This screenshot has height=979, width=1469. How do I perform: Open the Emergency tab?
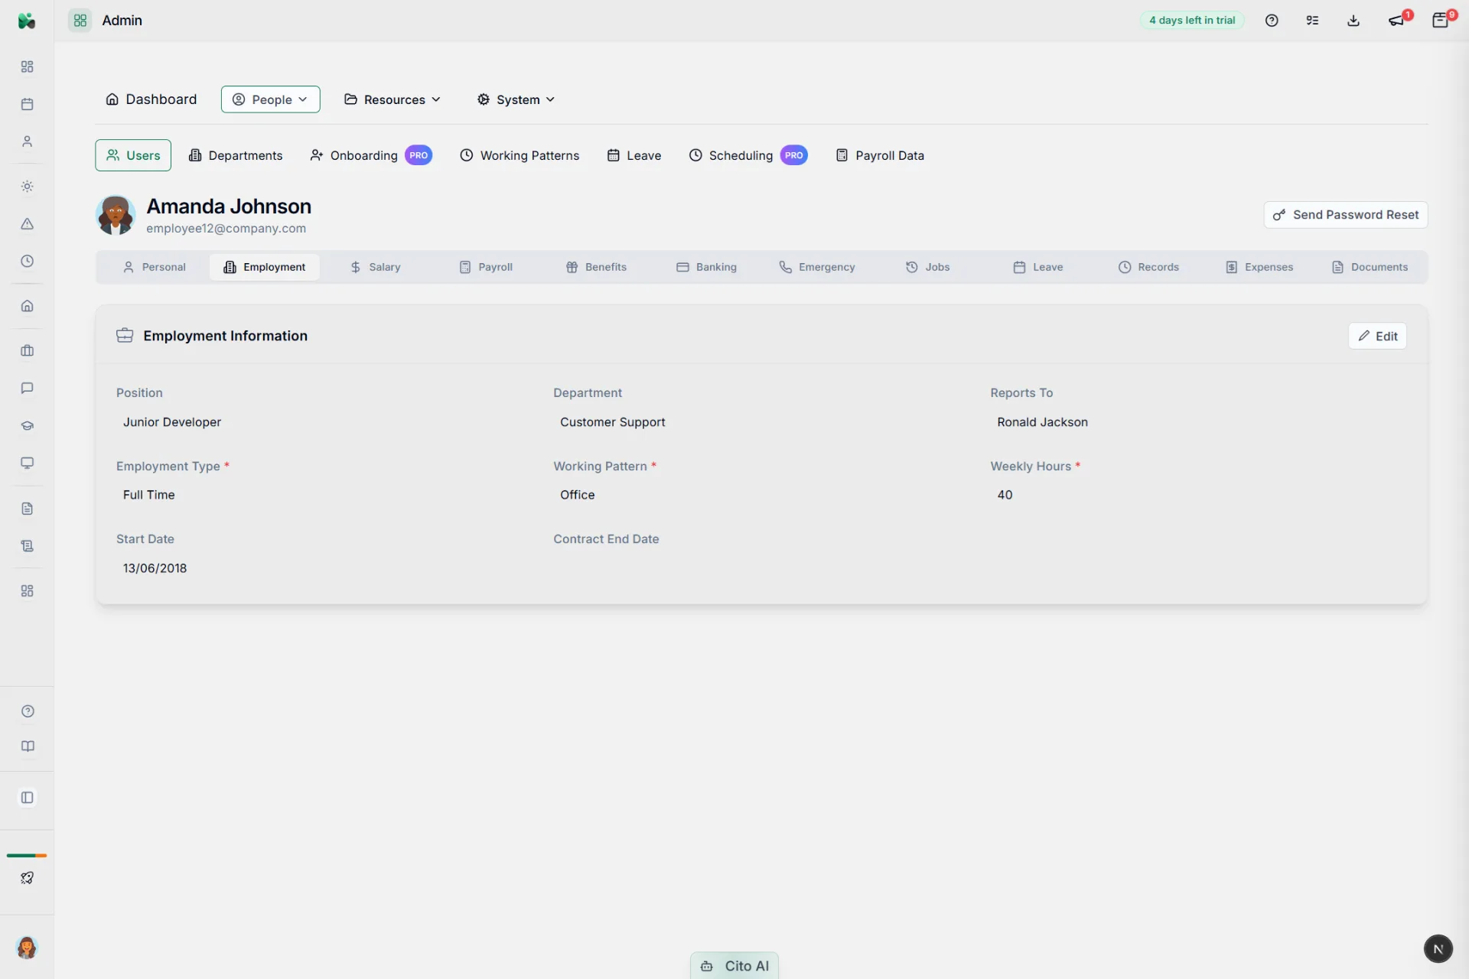pyautogui.click(x=817, y=267)
